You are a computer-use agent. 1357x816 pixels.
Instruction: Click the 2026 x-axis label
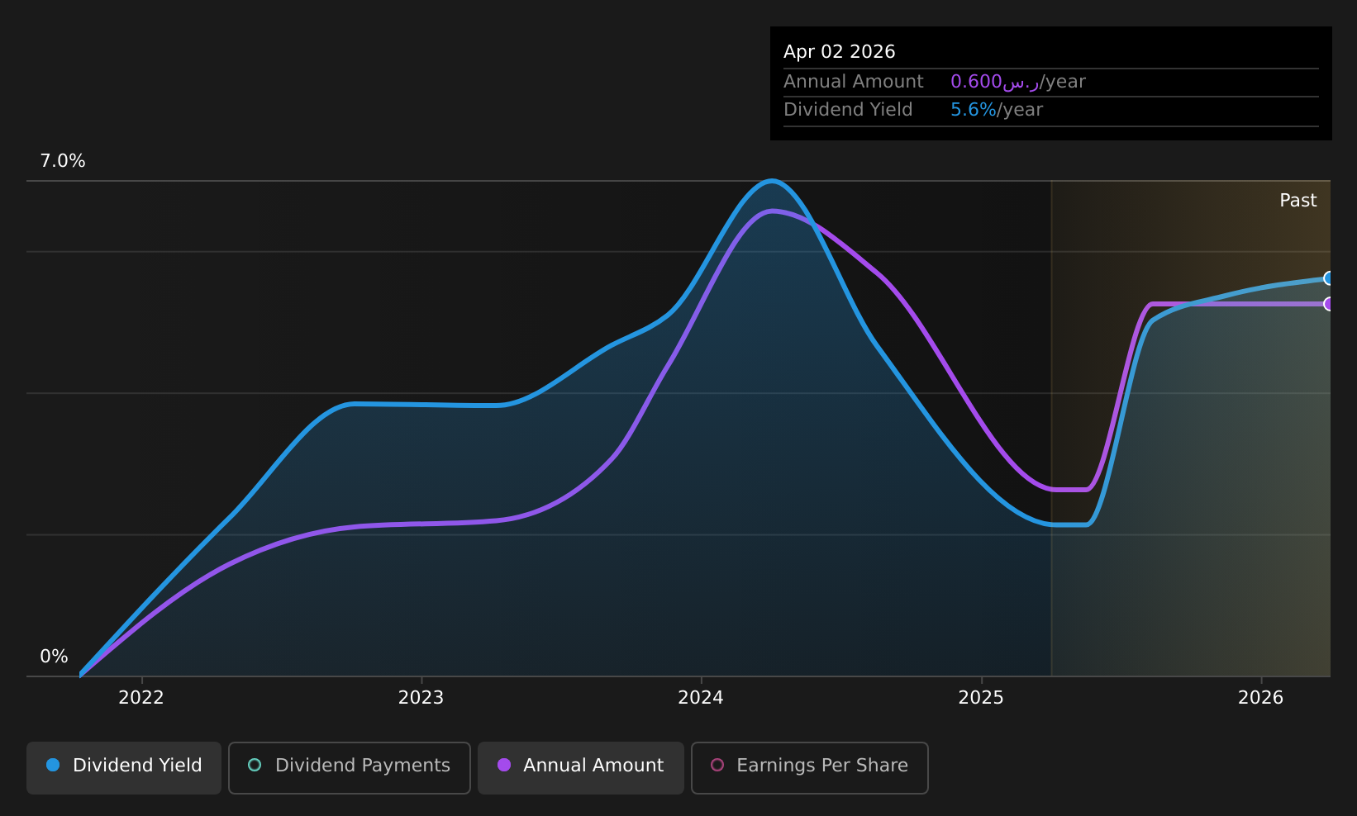[1261, 698]
